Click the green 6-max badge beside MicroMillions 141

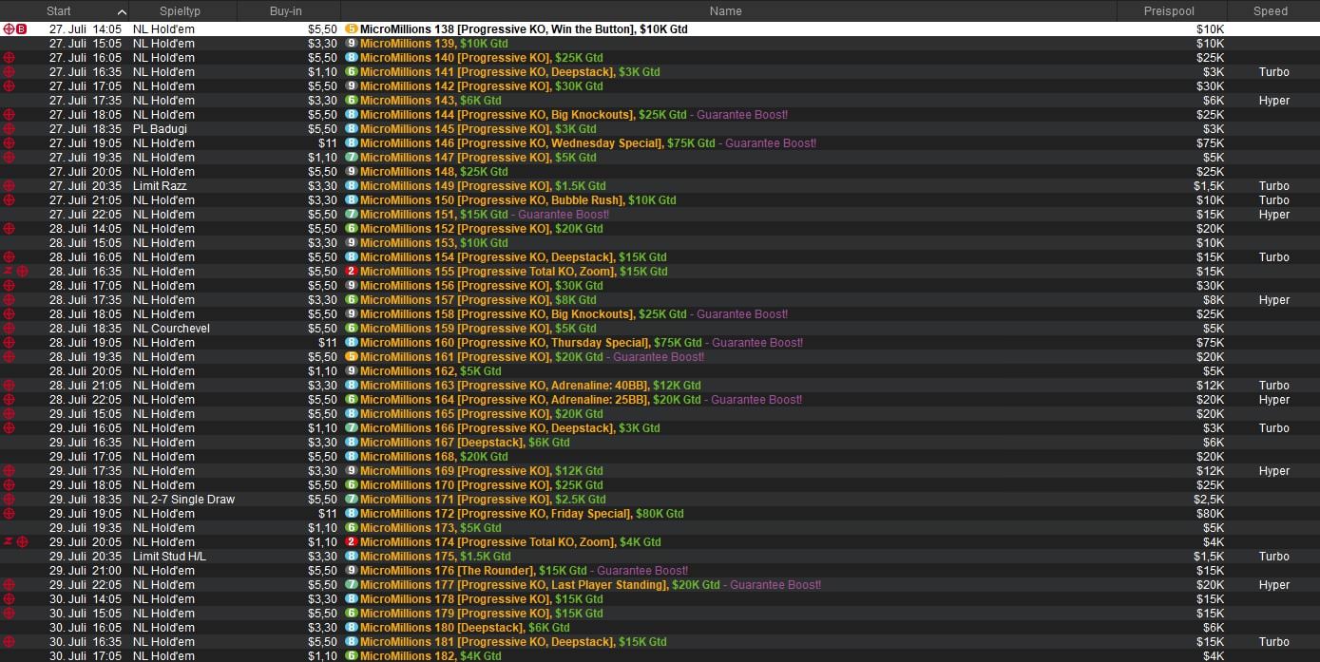click(352, 72)
